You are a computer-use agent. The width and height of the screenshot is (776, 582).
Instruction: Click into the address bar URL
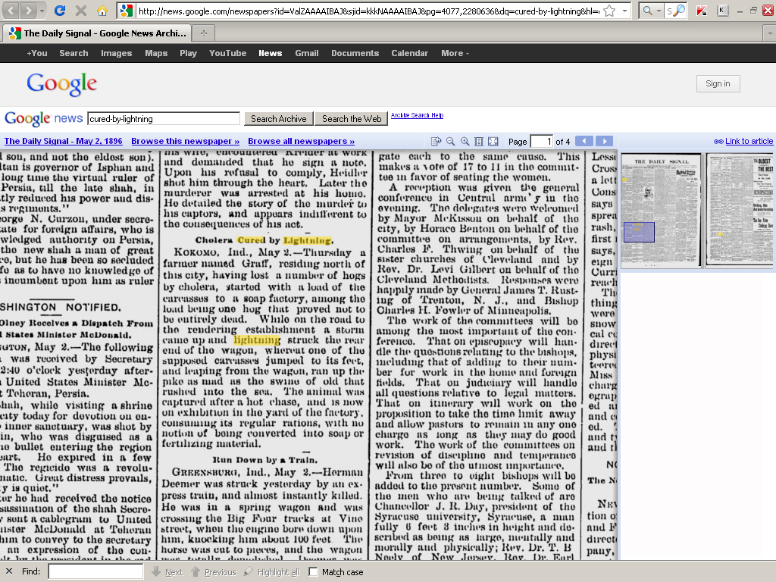[368, 11]
